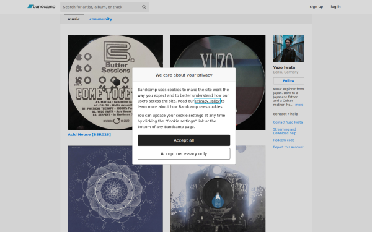372x232 pixels.
Task: Expand the bio with the more link
Action: point(299,105)
